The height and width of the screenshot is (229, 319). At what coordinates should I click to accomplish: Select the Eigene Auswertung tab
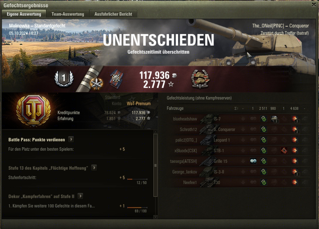[24, 14]
